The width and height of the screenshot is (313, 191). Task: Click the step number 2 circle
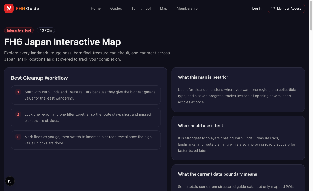(18, 114)
